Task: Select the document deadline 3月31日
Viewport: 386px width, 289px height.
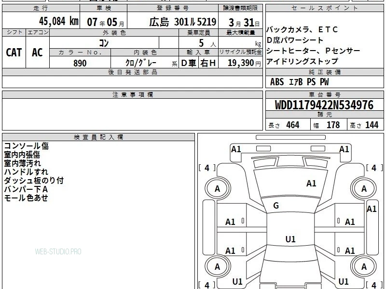Action: coord(244,22)
